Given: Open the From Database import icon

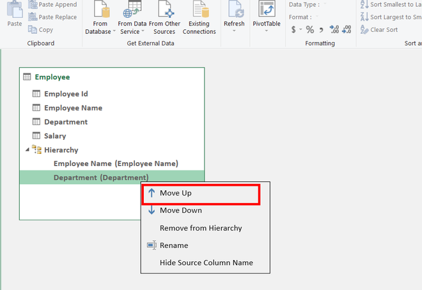Looking at the screenshot, I should click(102, 10).
